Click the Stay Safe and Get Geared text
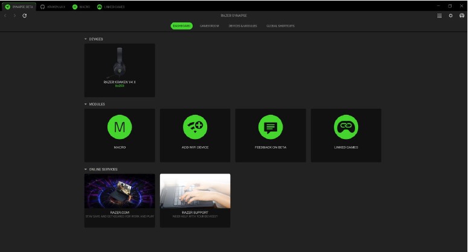The image size is (468, 252). (120, 216)
